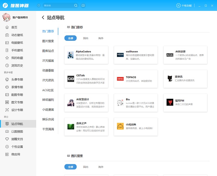The height and width of the screenshot is (176, 217).
Task: Open 我的收藏 star icon
Action: coord(7,58)
